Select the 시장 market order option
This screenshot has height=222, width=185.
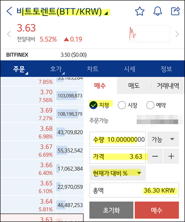coord(127,105)
